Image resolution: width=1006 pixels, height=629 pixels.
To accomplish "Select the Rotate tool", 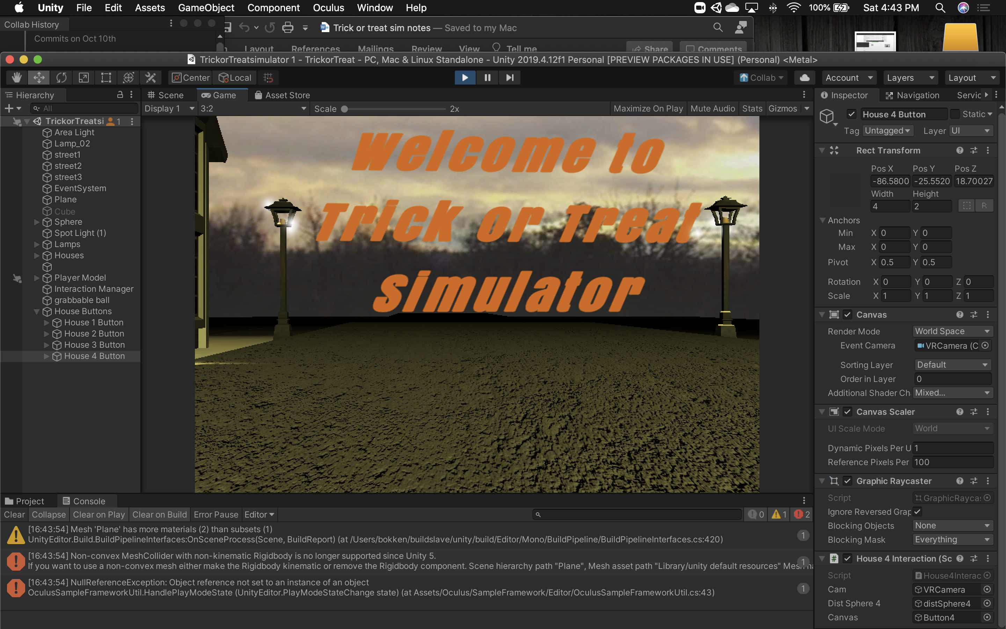I will (x=61, y=78).
